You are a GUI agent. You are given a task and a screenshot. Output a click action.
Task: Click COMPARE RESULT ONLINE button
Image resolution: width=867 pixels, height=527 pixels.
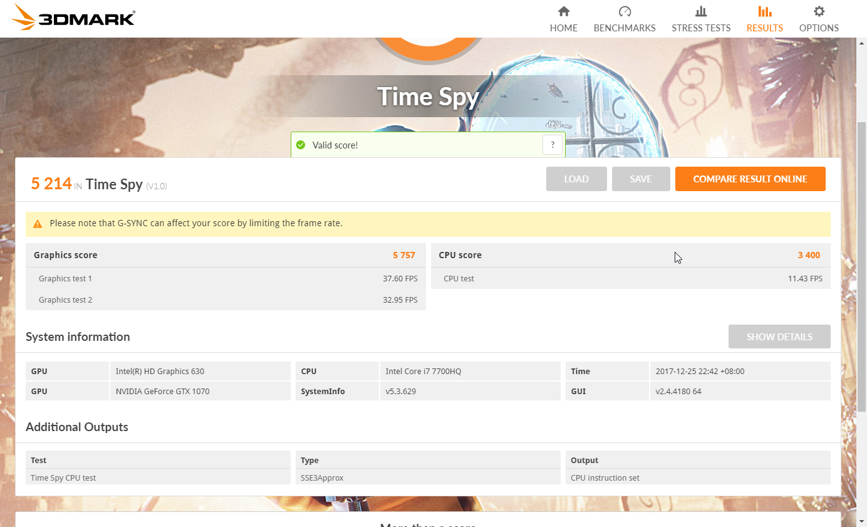[750, 179]
